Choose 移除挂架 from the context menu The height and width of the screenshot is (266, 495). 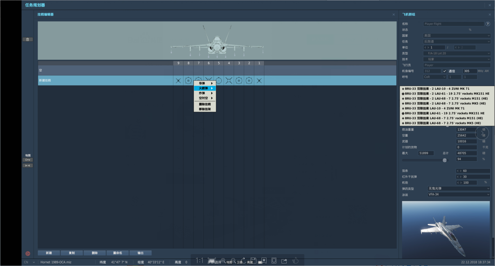205,109
